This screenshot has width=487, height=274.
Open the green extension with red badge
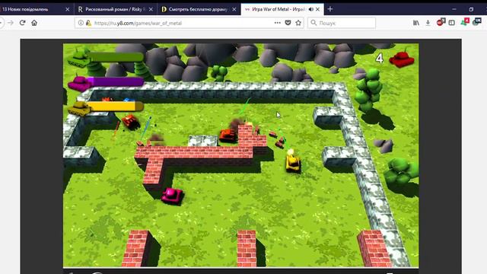click(465, 22)
